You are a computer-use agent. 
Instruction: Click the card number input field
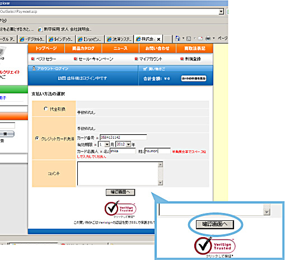[x=123, y=138]
